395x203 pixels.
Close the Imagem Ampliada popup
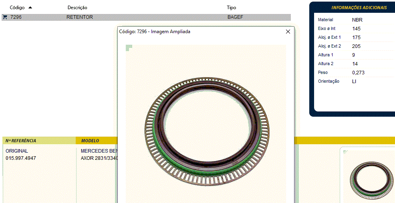(288, 32)
